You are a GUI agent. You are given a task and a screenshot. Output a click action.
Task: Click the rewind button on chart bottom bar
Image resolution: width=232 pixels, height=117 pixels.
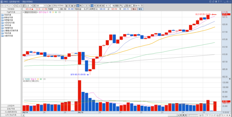[x=181, y=115]
